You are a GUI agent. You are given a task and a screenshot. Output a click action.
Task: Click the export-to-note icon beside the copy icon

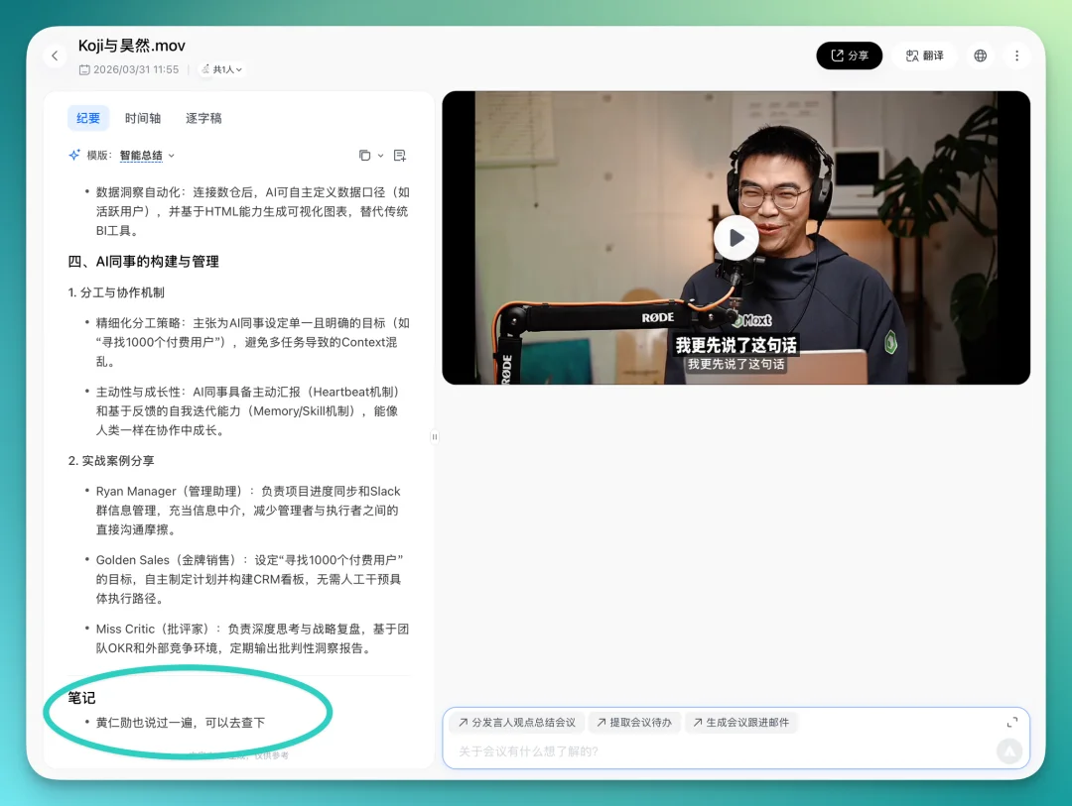pyautogui.click(x=400, y=156)
